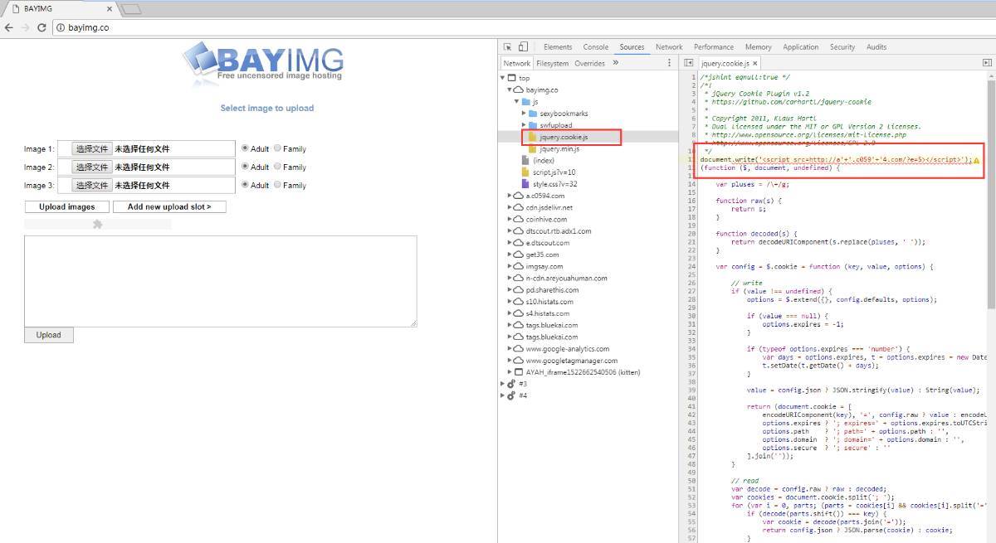
Task: Click the address bar showing bayimg.co
Action: [x=523, y=27]
